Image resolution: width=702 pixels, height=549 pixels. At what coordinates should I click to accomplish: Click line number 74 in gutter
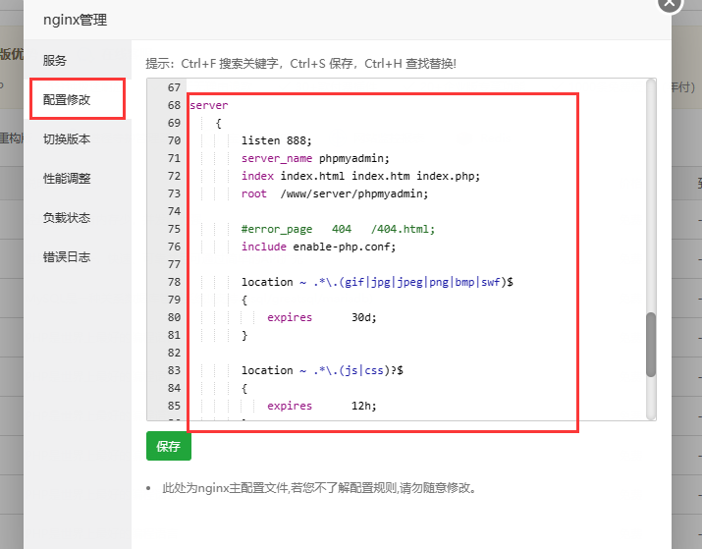tap(174, 211)
